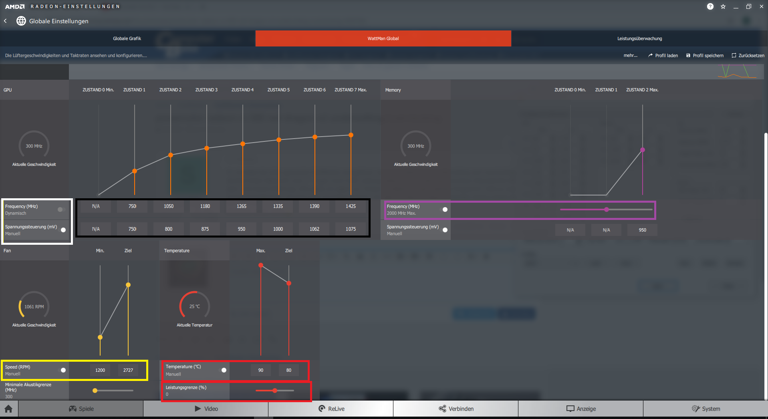The image size is (768, 419).
Task: Click the orange graph point for GPU Zustand 1
Action: 135,171
